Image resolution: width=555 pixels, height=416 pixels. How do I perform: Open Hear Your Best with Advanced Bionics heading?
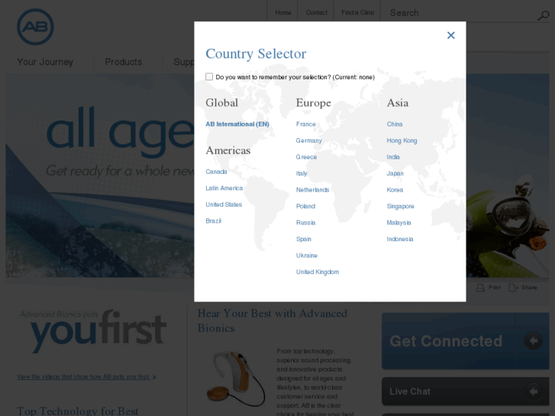[273, 321]
